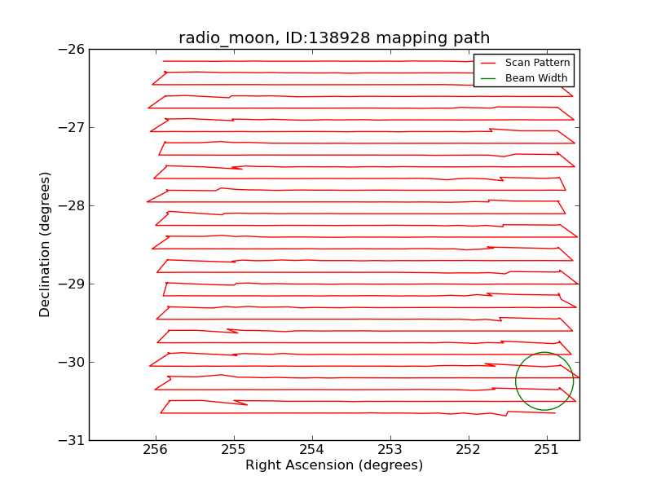Click the red line sample in the legend
This screenshot has width=652, height=489.
488,63
